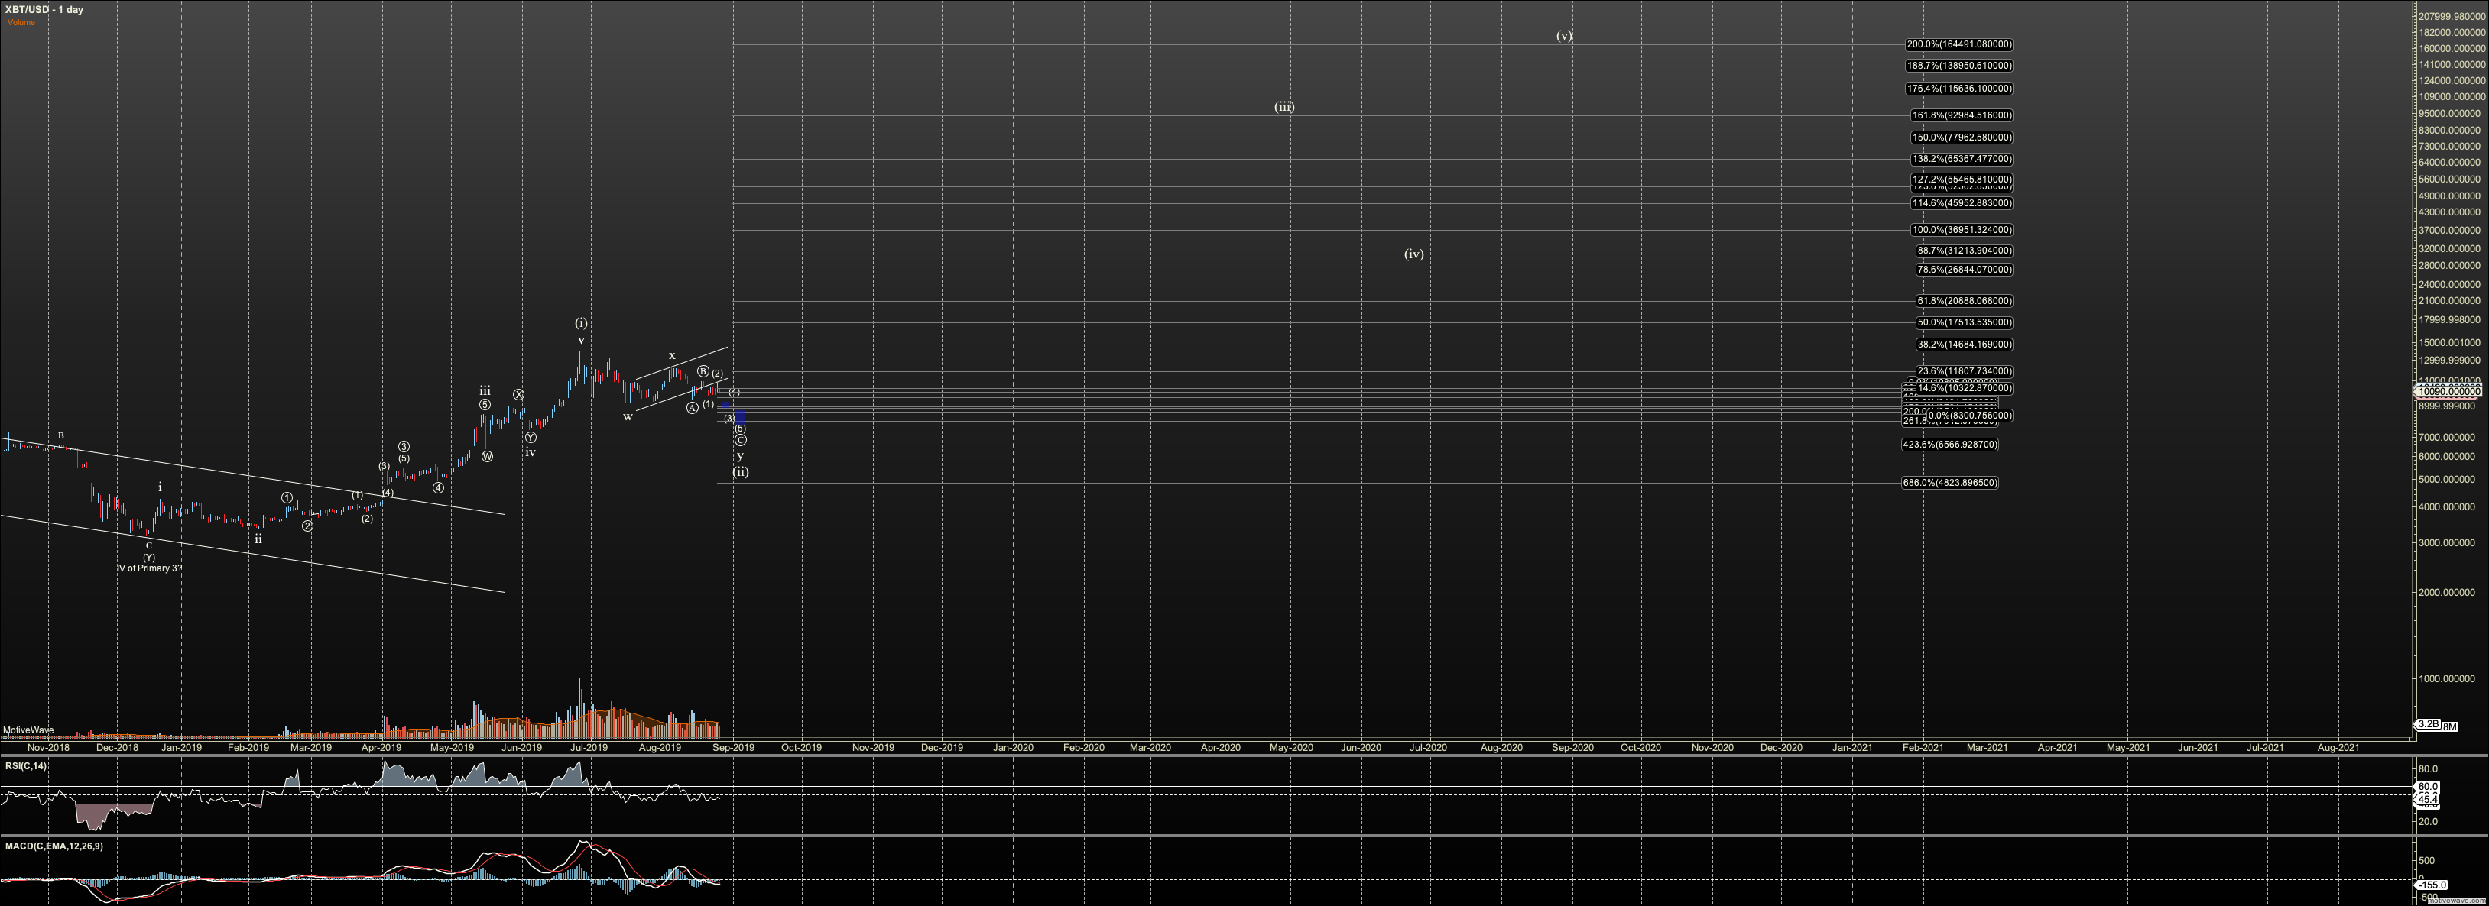This screenshot has height=906, width=2489.
Task: Click the projected (v) wave label
Action: click(1563, 36)
